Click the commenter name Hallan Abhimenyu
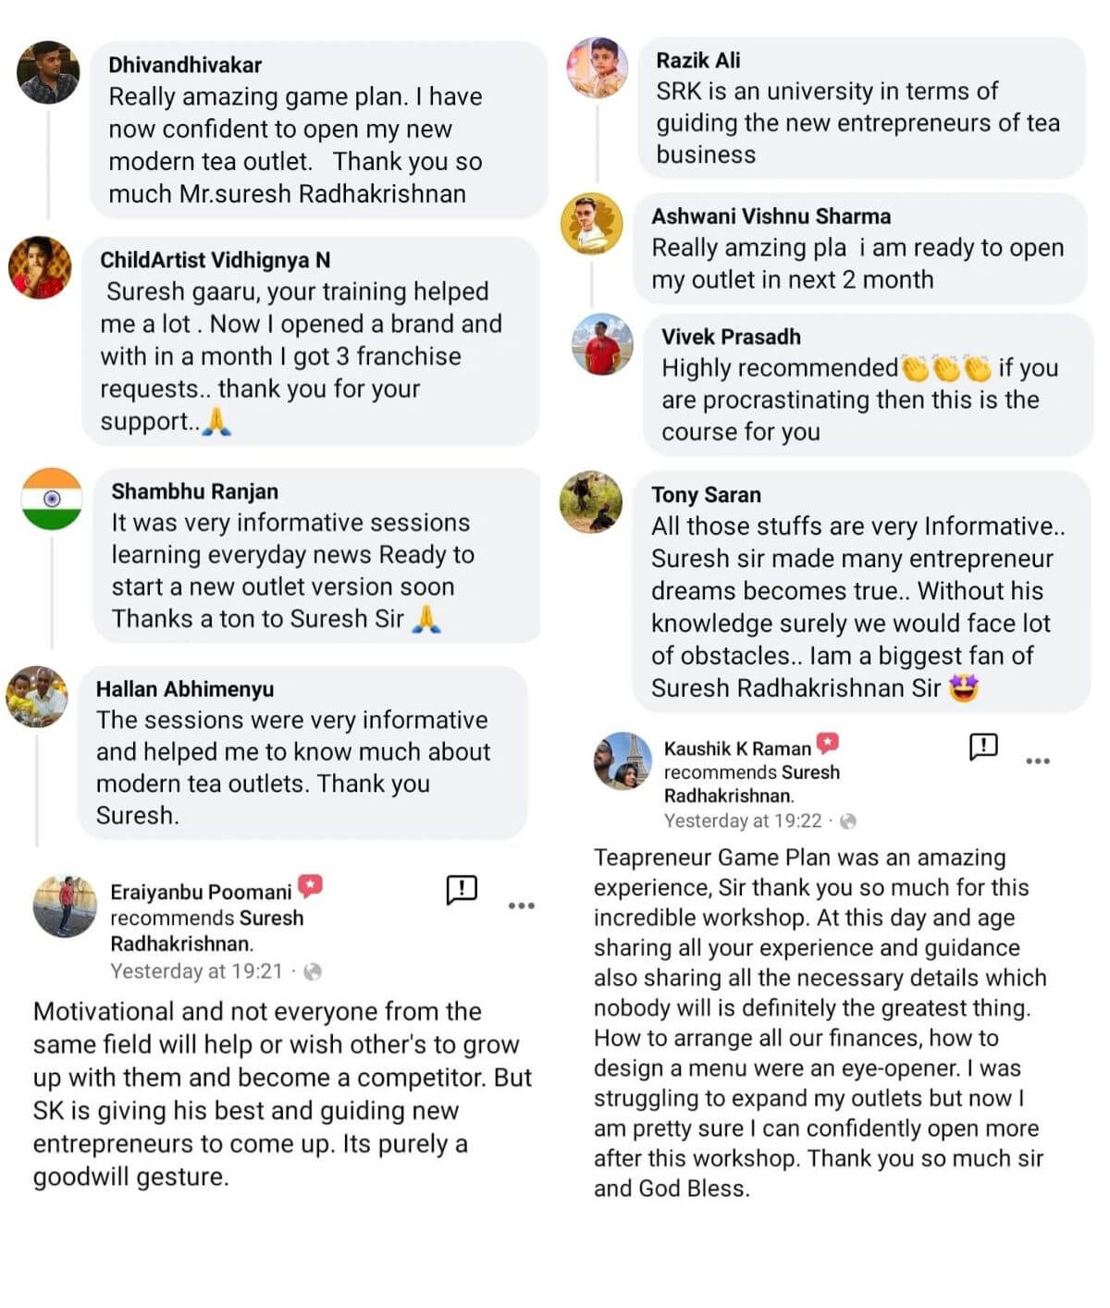Image resolution: width=1110 pixels, height=1308 pixels. pyautogui.click(x=185, y=689)
